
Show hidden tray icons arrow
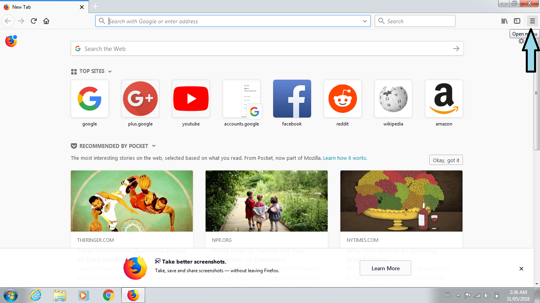coord(459,296)
